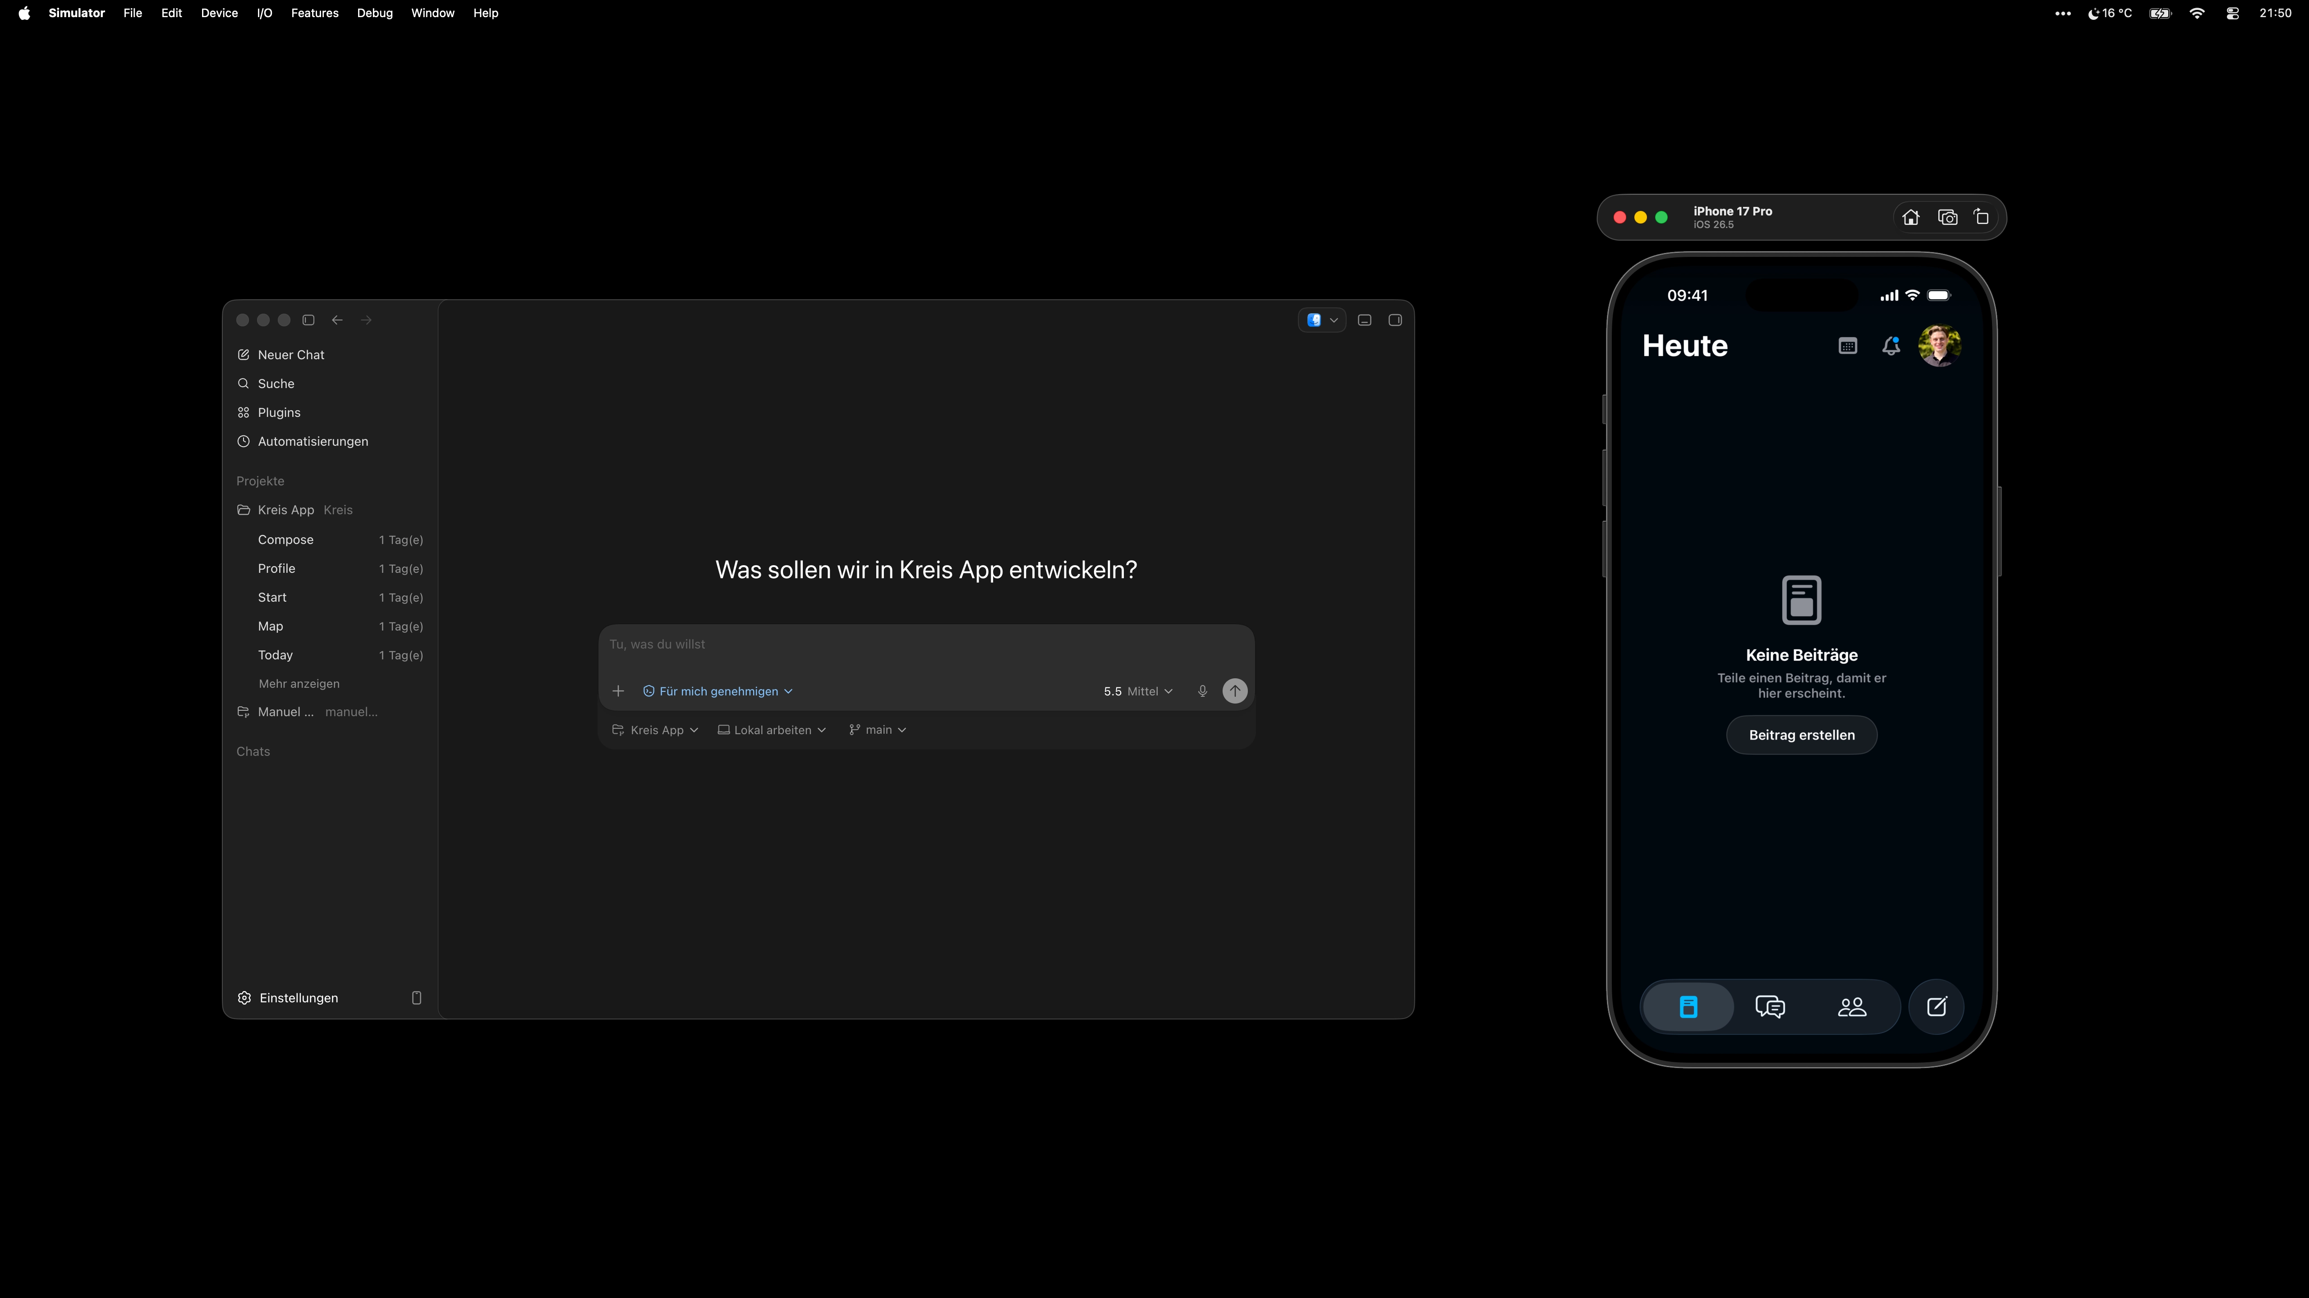This screenshot has height=1298, width=2309.
Task: Open the Kreis App project selector dropdown
Action: [654, 730]
